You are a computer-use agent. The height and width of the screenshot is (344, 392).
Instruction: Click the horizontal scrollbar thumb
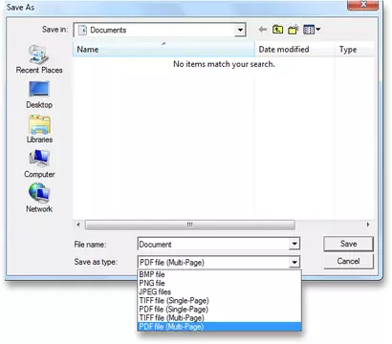pyautogui.click(x=190, y=225)
